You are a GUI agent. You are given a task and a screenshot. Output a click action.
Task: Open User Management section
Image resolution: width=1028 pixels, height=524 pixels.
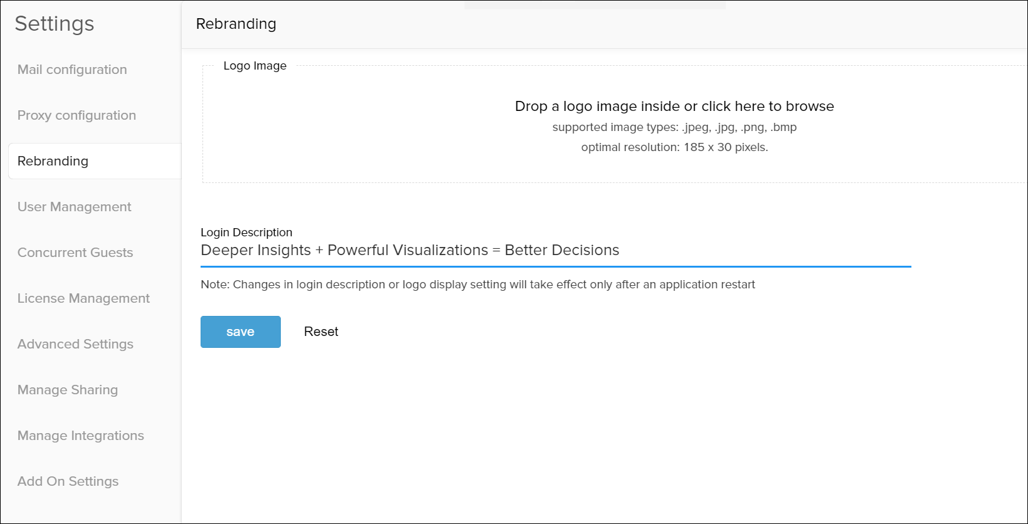point(74,207)
